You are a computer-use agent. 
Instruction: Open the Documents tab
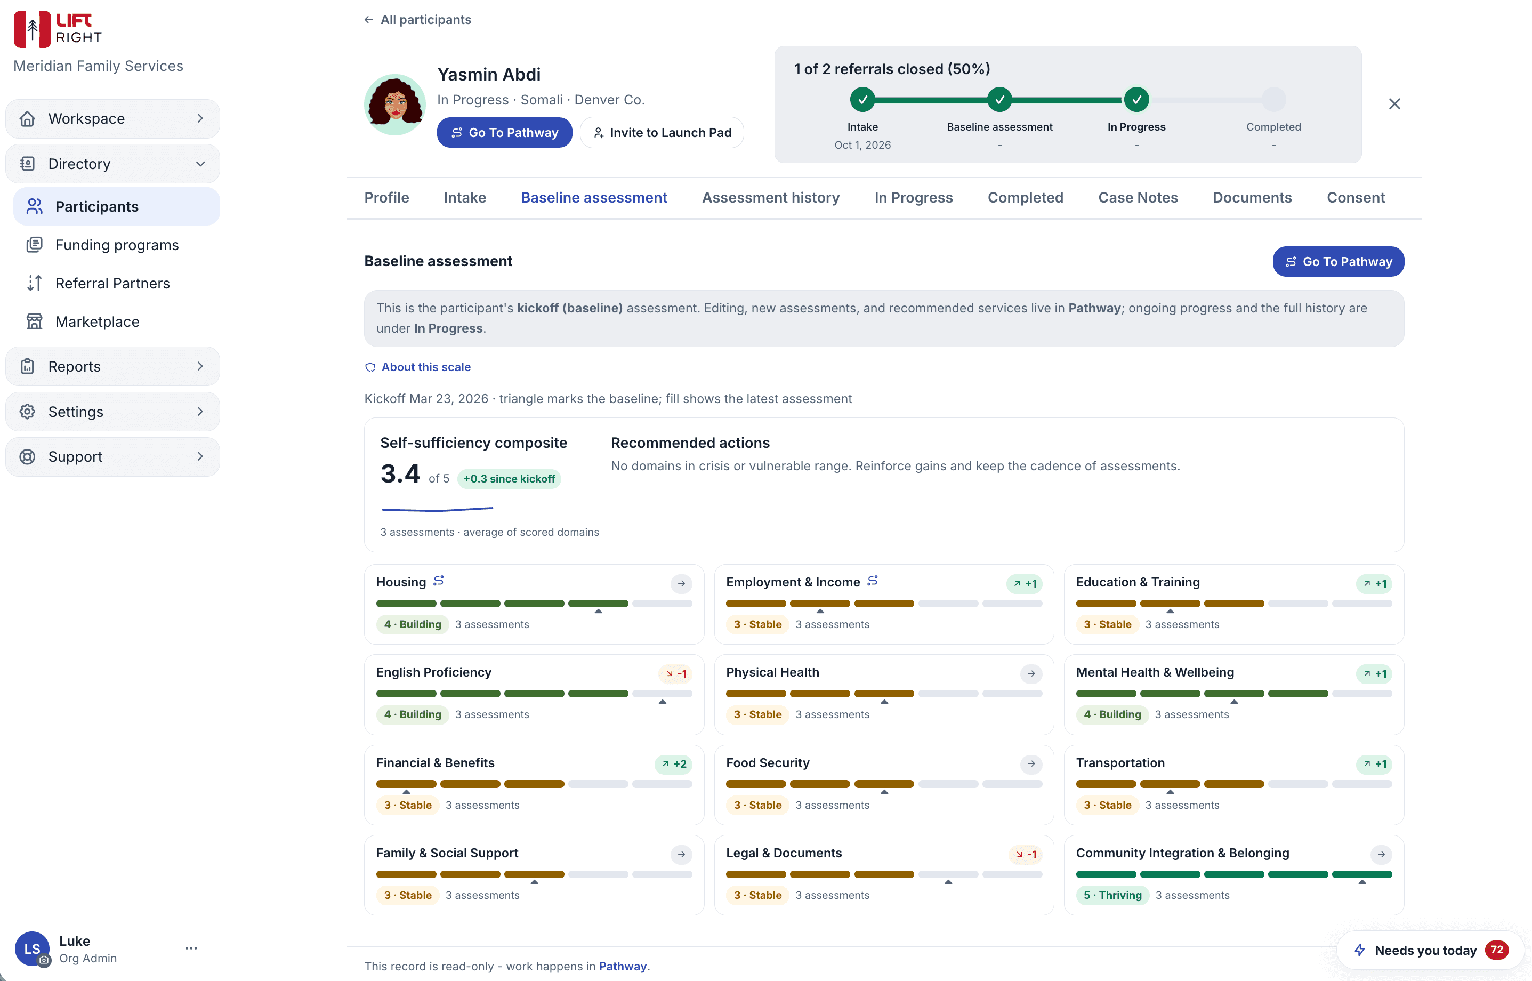pos(1252,197)
